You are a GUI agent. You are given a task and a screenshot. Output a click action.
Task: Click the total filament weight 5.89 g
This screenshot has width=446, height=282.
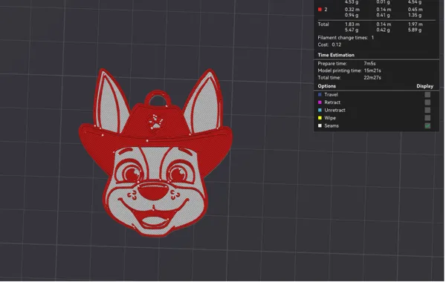click(x=416, y=30)
